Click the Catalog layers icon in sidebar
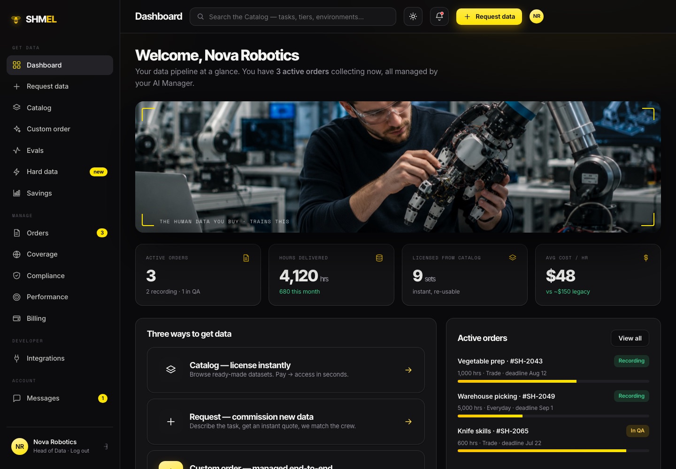676x469 pixels. (17, 107)
